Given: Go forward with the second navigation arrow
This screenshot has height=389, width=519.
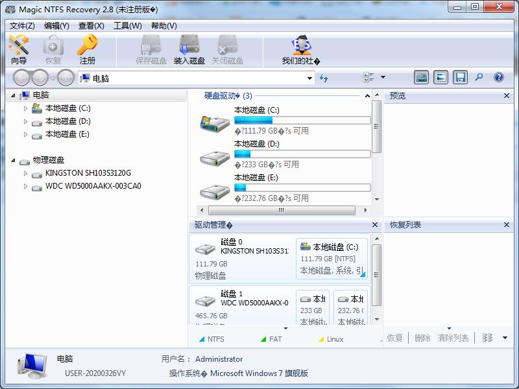Looking at the screenshot, I should click(40, 78).
